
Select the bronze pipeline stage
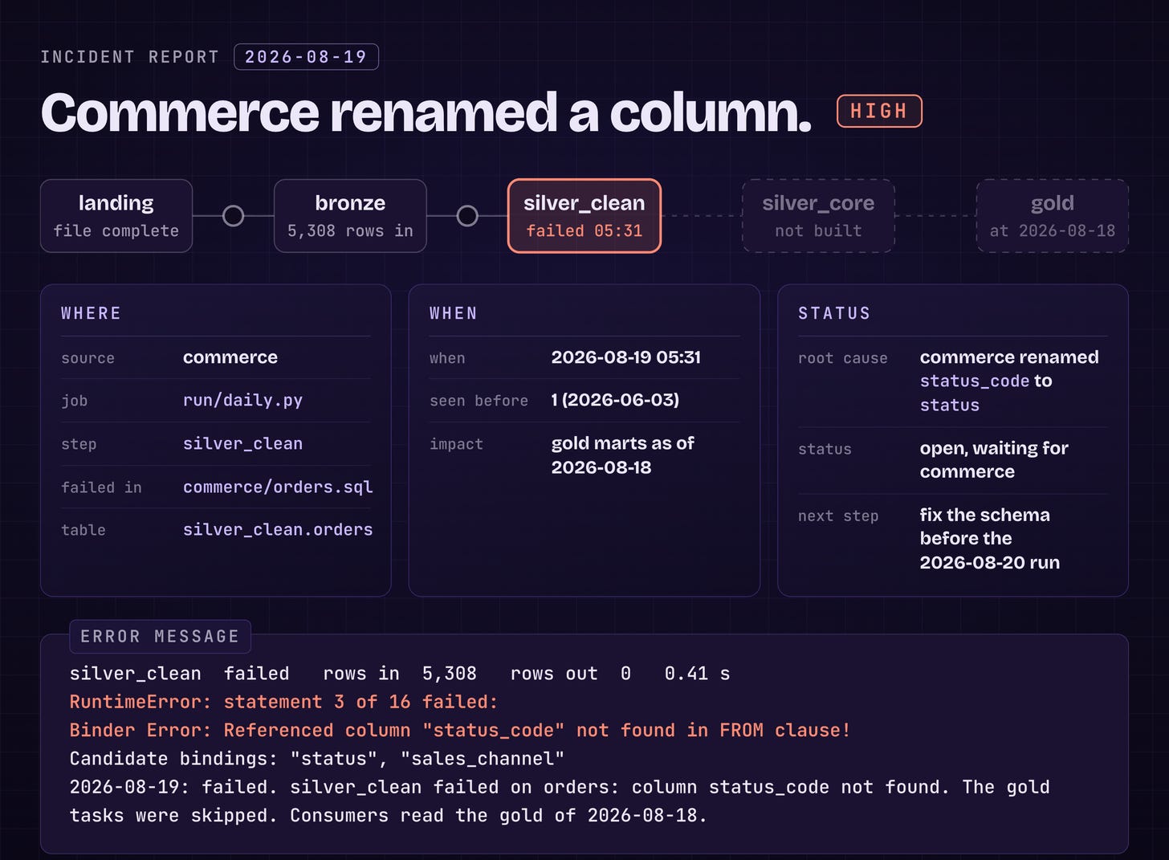pyautogui.click(x=350, y=216)
